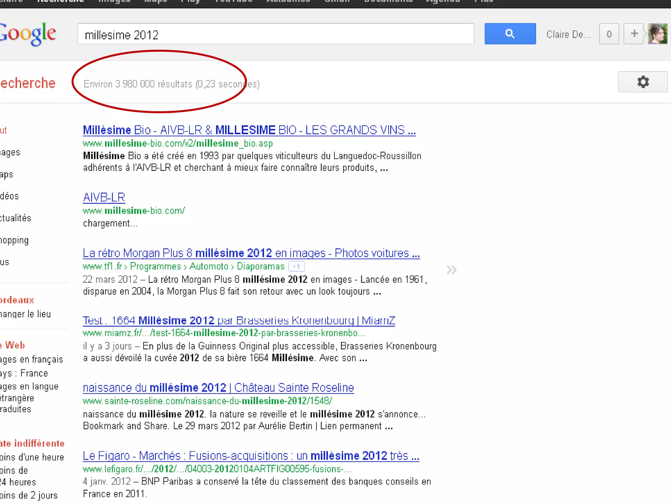Click the 4 janv. 2012 date in Figaro snippet
The width and height of the screenshot is (671, 504).
point(107,481)
